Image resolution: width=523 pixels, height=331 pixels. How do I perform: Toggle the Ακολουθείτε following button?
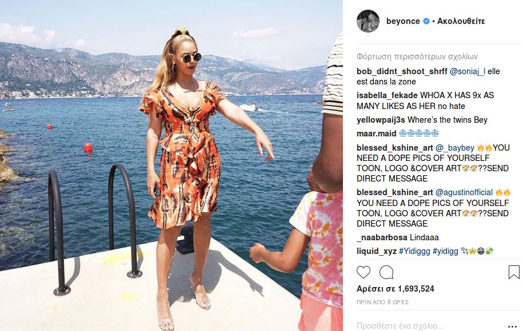point(461,21)
